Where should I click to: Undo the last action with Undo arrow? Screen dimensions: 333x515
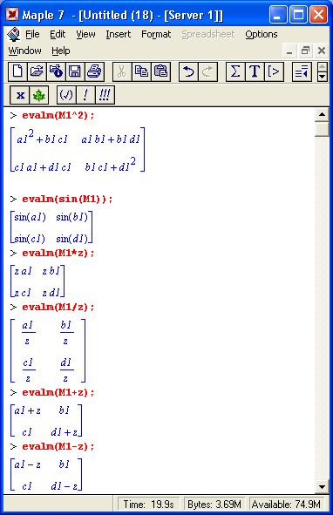tap(188, 71)
